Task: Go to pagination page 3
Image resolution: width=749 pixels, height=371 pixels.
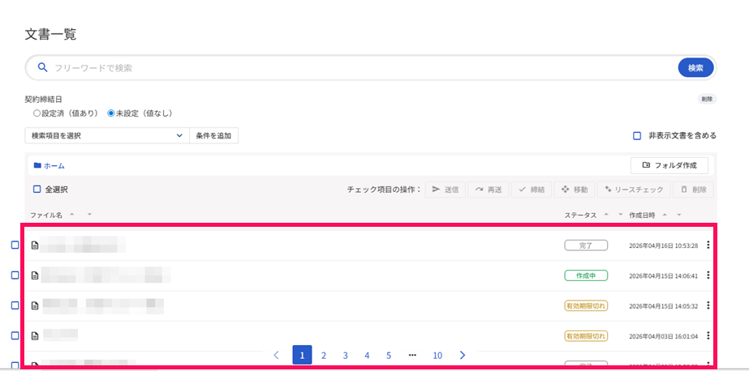Action: coord(346,356)
